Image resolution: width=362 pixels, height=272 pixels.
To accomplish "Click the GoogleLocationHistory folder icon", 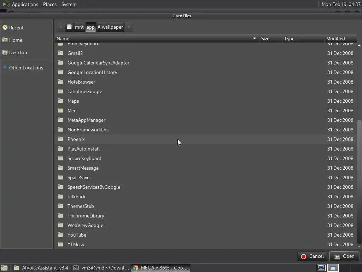I will point(60,72).
